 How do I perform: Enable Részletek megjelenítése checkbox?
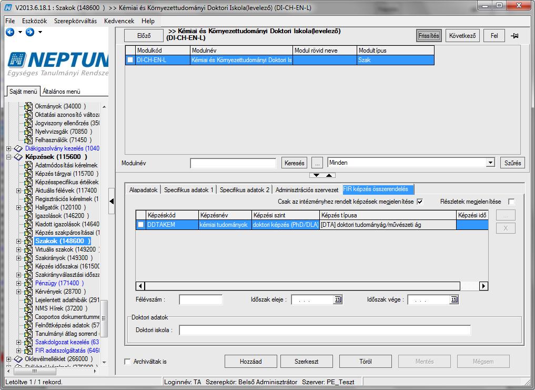[x=511, y=202]
